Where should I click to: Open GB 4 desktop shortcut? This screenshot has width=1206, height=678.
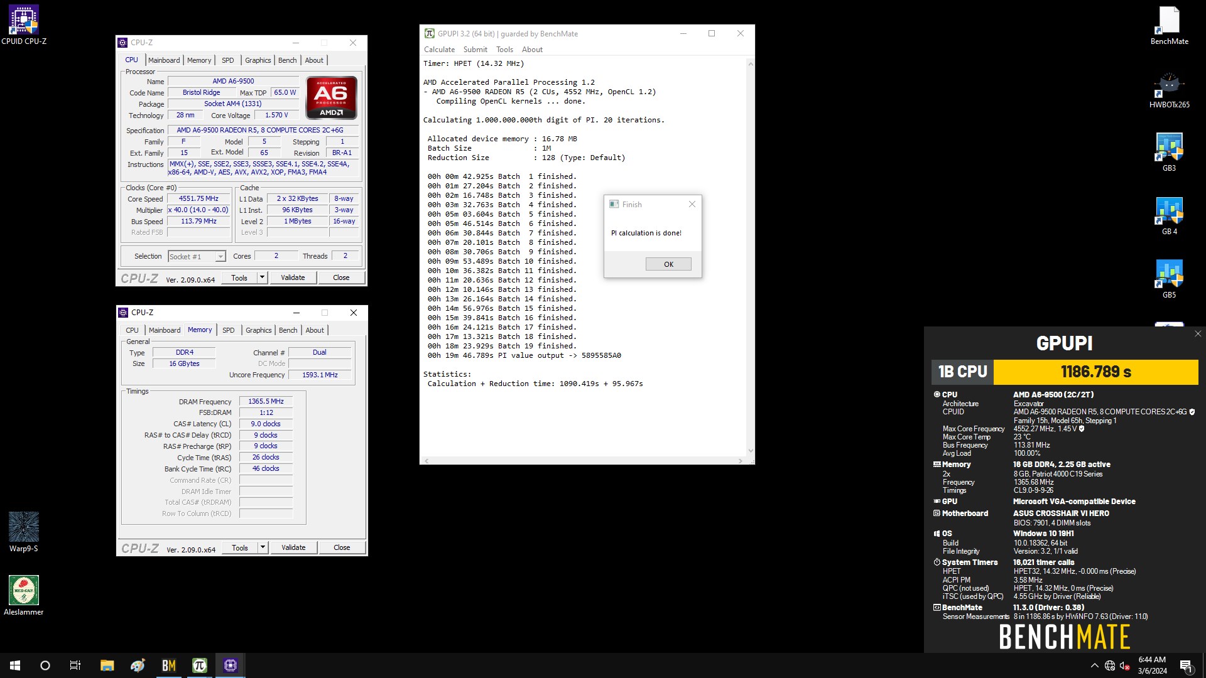(1169, 216)
